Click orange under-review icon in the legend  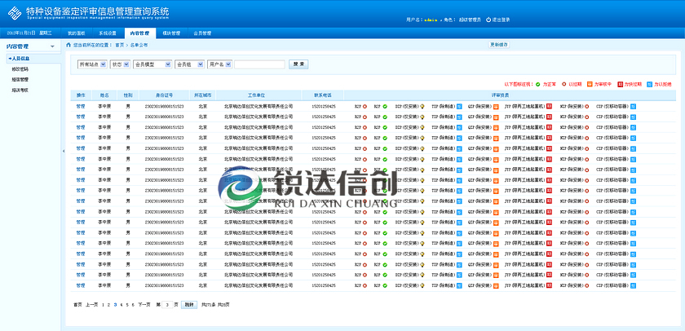[x=590, y=83]
